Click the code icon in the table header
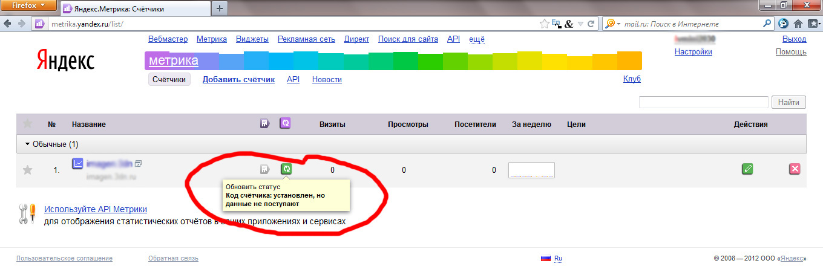The height and width of the screenshot is (272, 823). tap(264, 124)
